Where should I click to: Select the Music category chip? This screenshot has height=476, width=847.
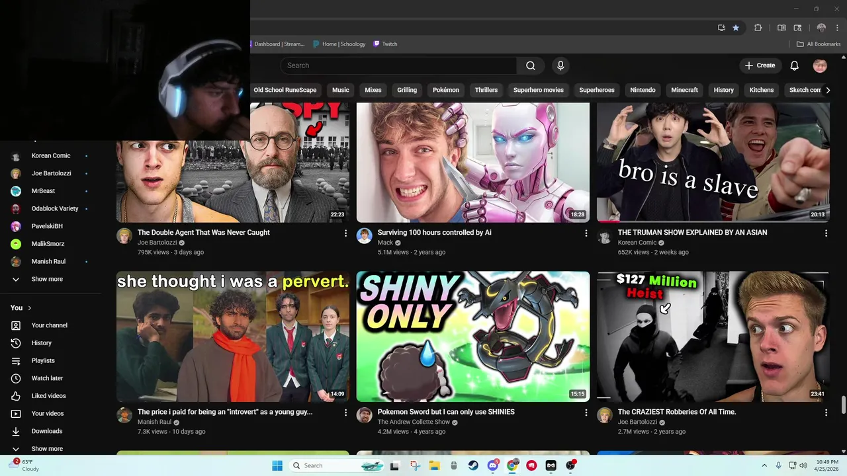pos(340,90)
